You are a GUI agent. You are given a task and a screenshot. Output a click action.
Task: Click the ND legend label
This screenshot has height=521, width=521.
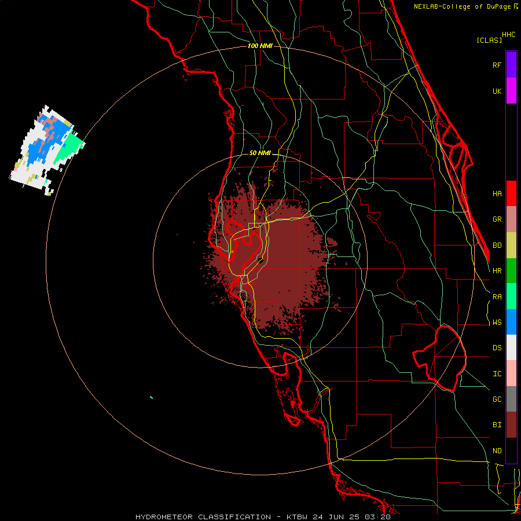[497, 451]
